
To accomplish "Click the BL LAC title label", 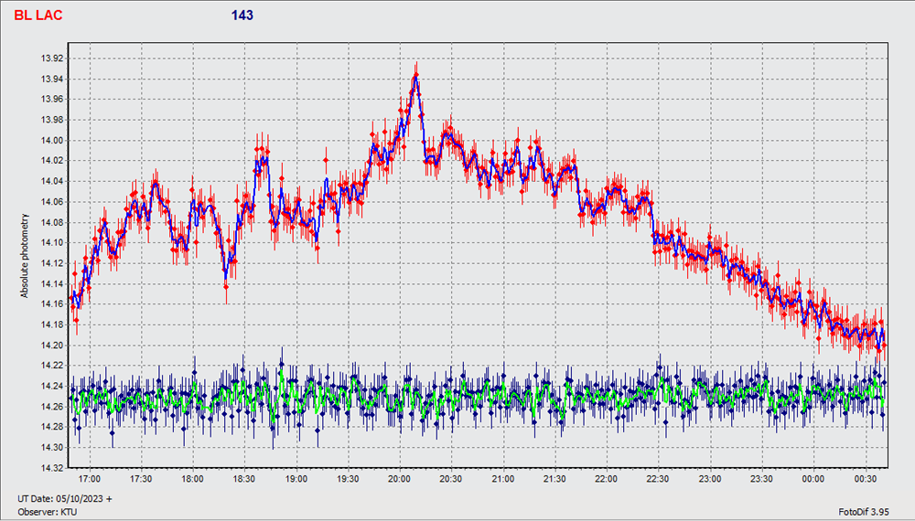I will pos(38,16).
